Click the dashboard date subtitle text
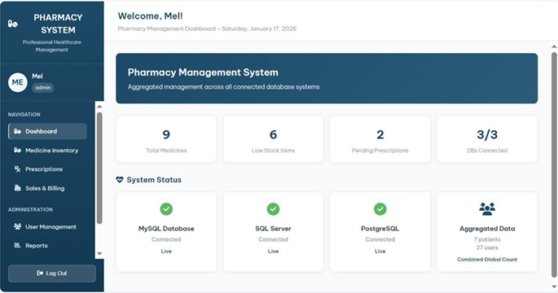Viewport: 558px width, 293px height. click(x=207, y=28)
